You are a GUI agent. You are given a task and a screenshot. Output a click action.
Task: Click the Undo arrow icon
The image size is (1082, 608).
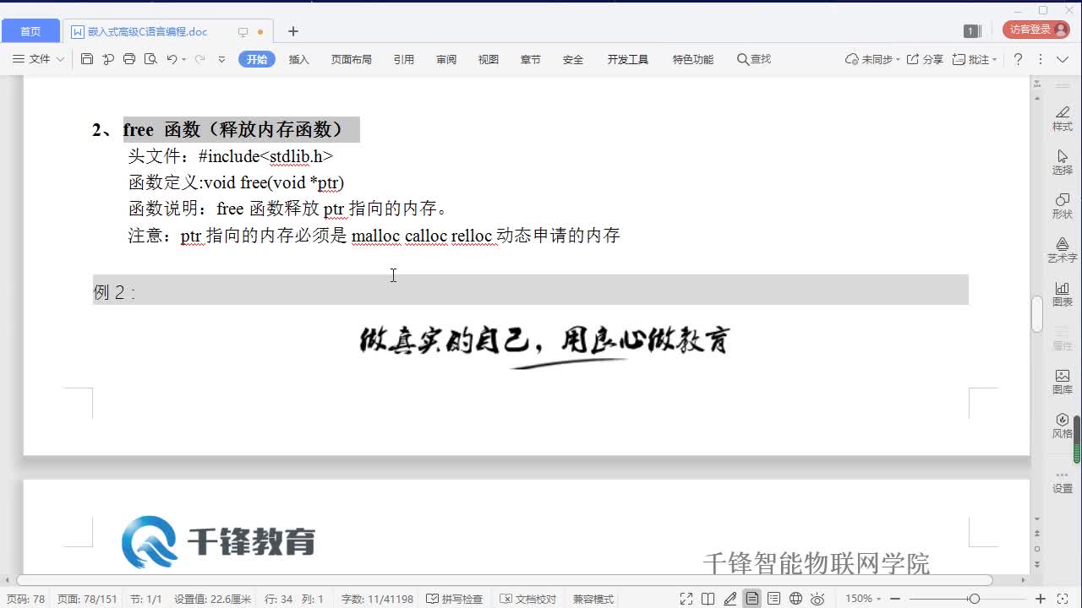tap(172, 59)
